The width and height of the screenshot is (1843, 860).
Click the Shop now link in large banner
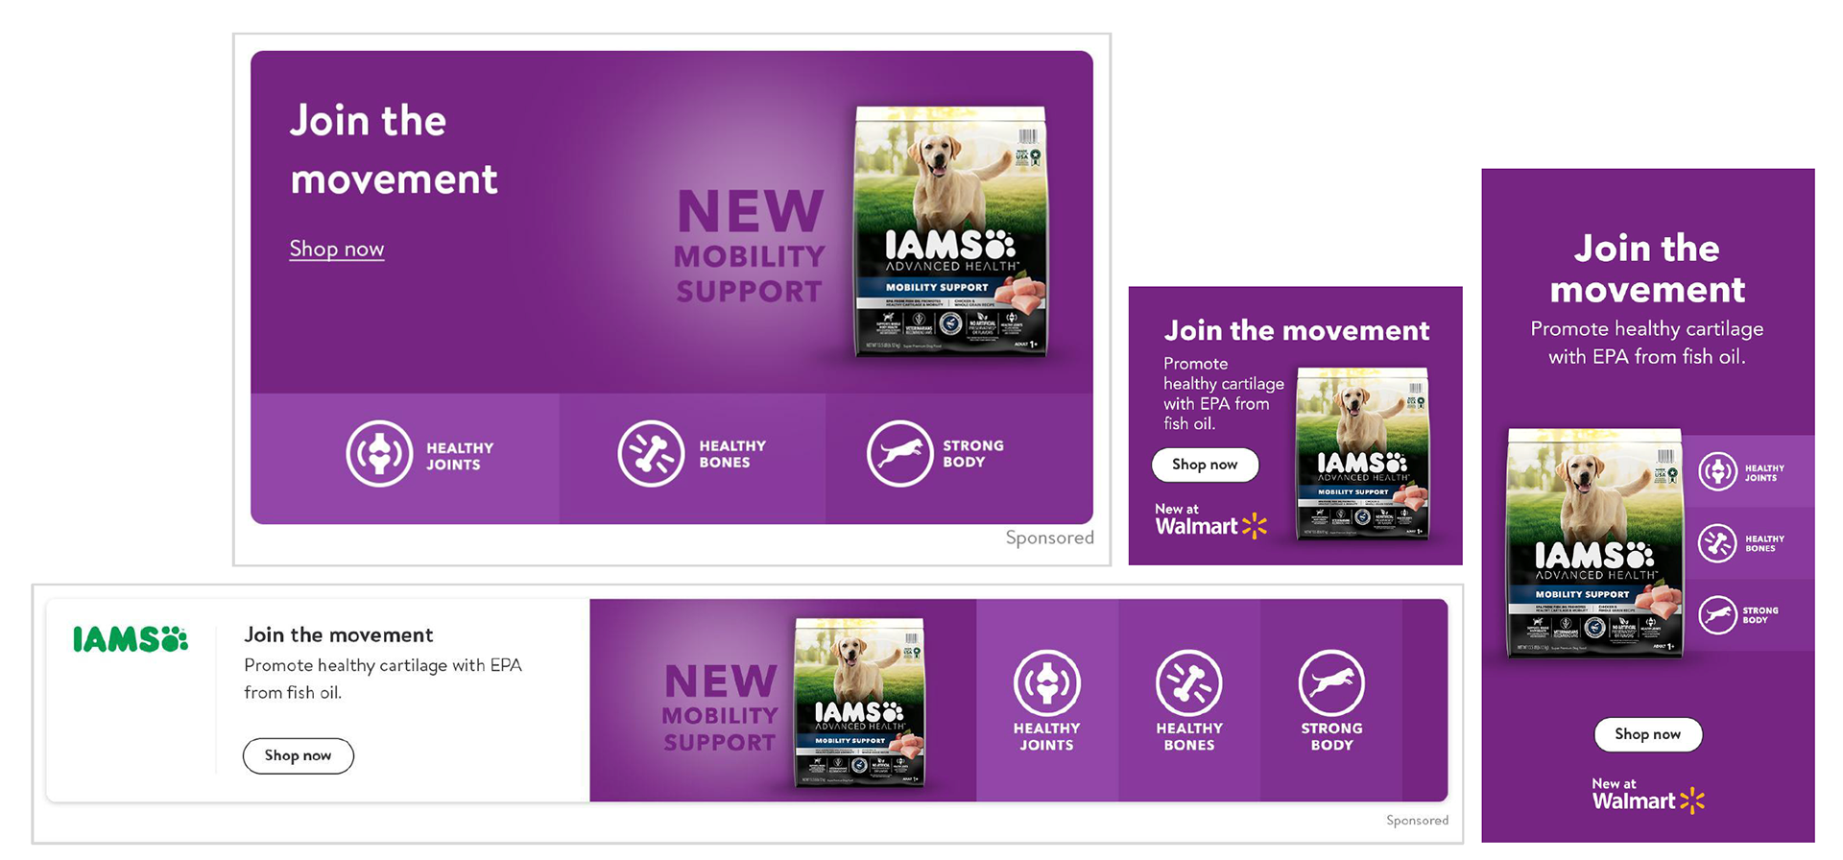(337, 250)
